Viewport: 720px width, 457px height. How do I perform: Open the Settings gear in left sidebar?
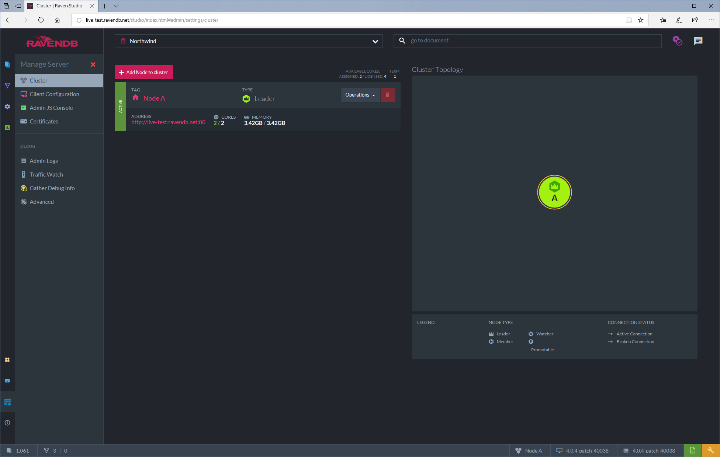[x=7, y=107]
